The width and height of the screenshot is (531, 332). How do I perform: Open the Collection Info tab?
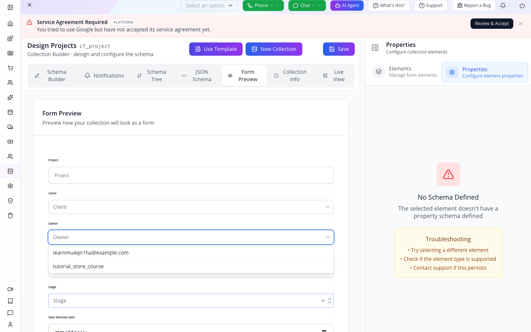pyautogui.click(x=291, y=76)
